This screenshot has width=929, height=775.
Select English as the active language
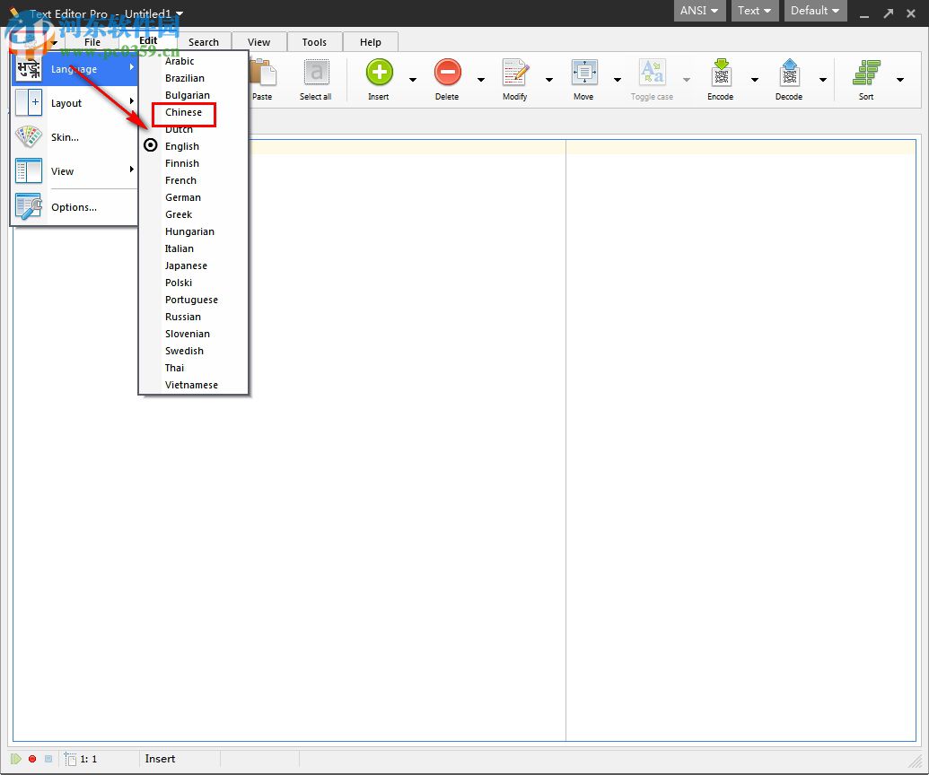[x=182, y=145]
